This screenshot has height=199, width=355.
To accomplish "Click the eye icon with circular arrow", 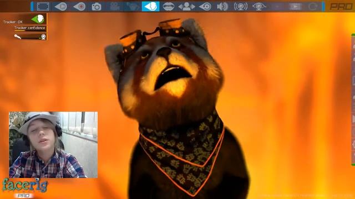I will [205, 7].
